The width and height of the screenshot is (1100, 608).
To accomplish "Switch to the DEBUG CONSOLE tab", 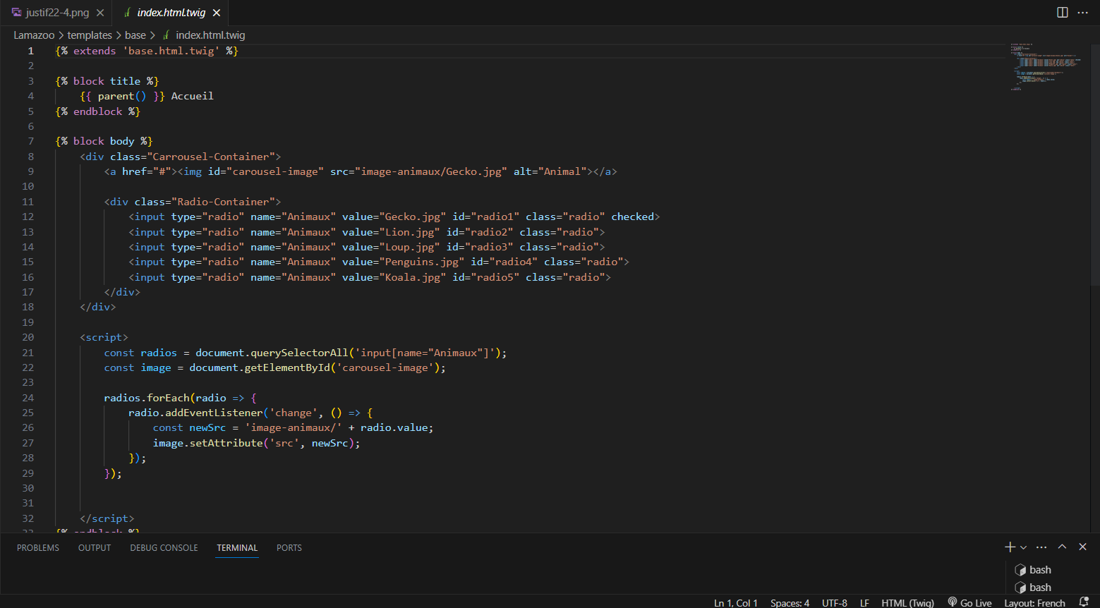I will pyautogui.click(x=164, y=548).
